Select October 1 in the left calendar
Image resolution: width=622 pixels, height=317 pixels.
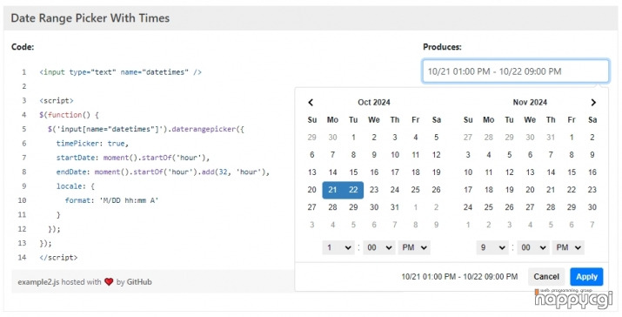353,138
